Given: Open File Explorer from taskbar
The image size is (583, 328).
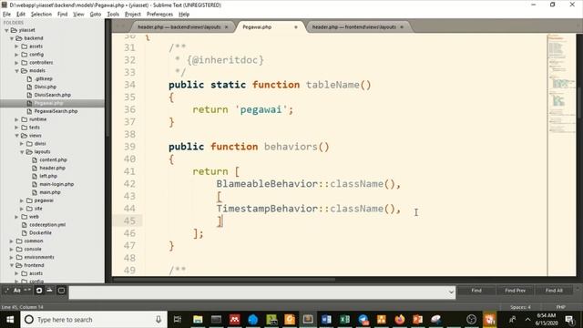Looking at the screenshot, I should click(198, 320).
